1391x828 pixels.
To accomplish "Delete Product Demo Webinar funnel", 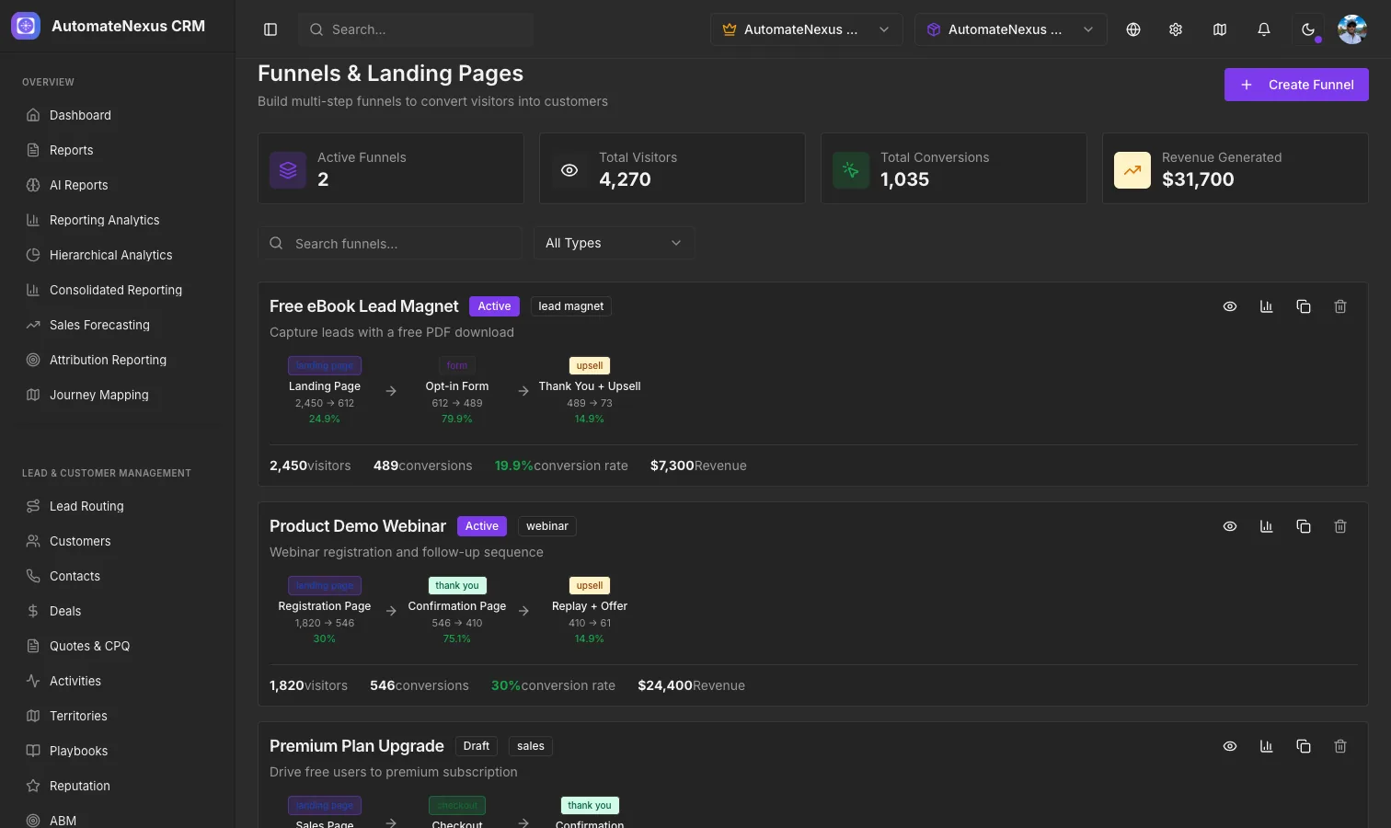I will 1340,526.
